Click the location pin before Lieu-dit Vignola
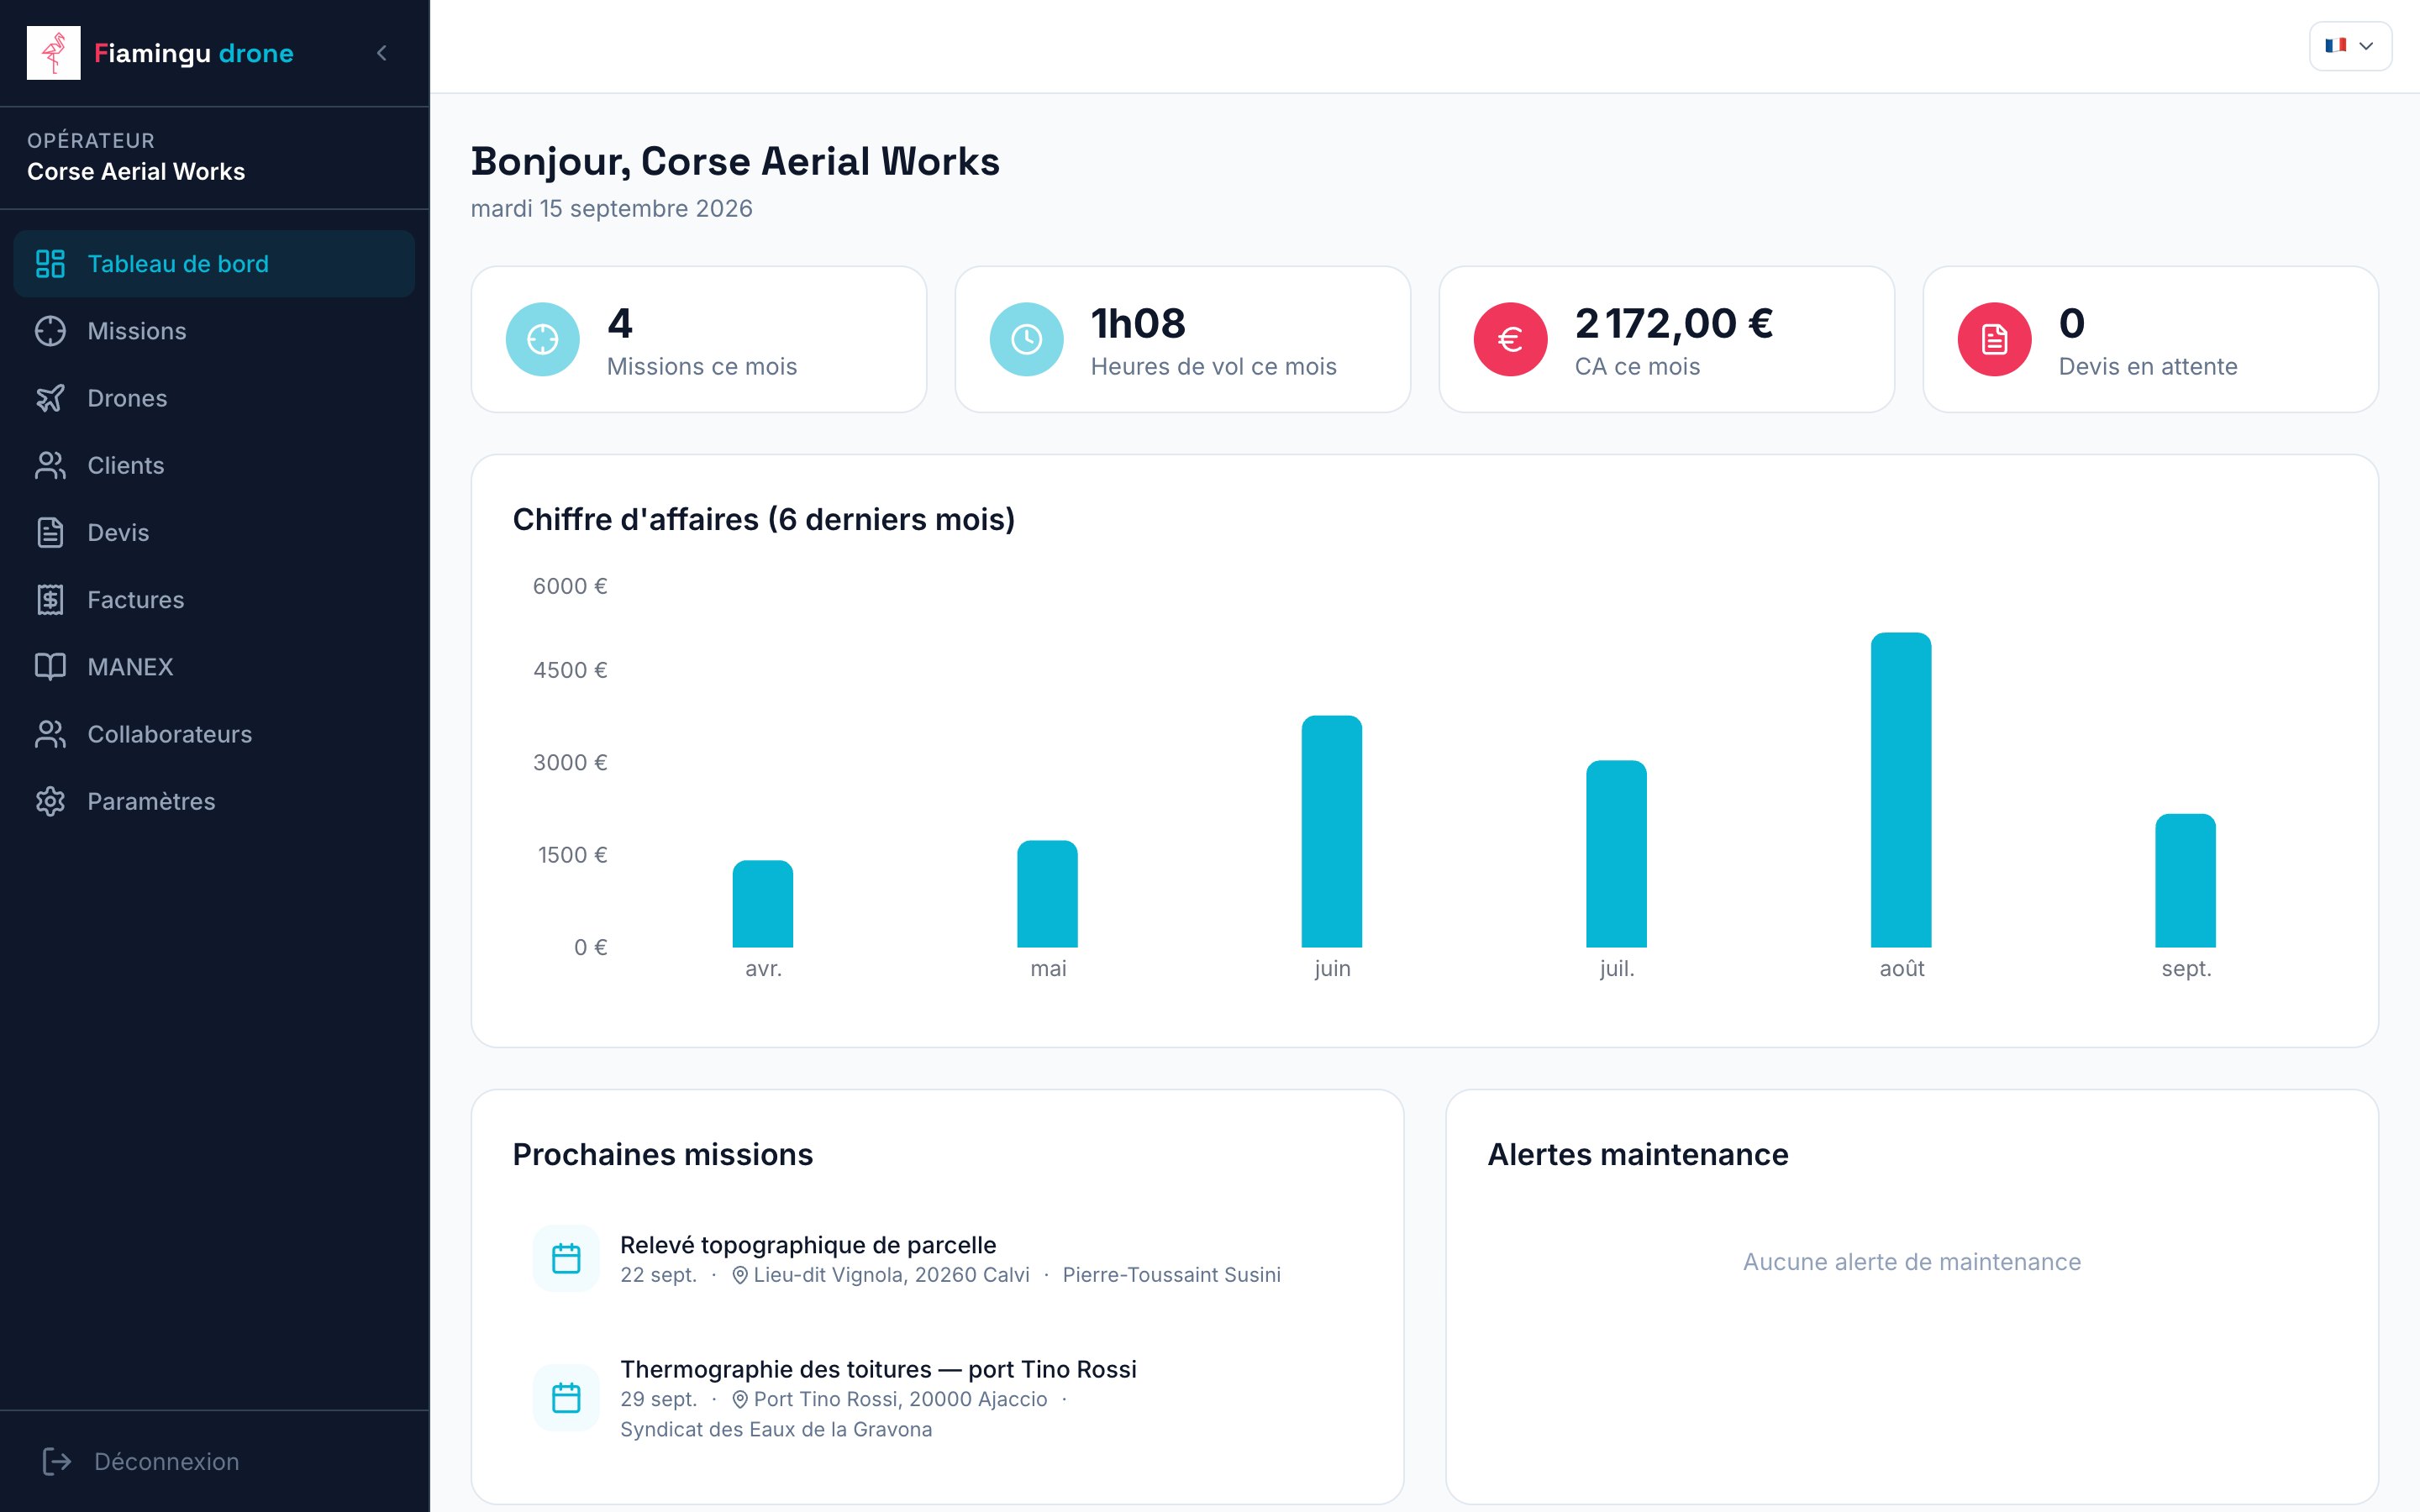Screen dimensions: 2420x1512 740,1275
